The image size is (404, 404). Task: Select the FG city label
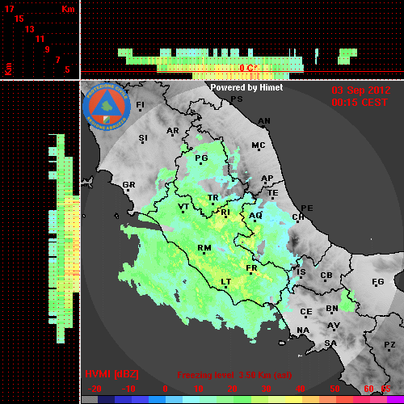(x=378, y=282)
